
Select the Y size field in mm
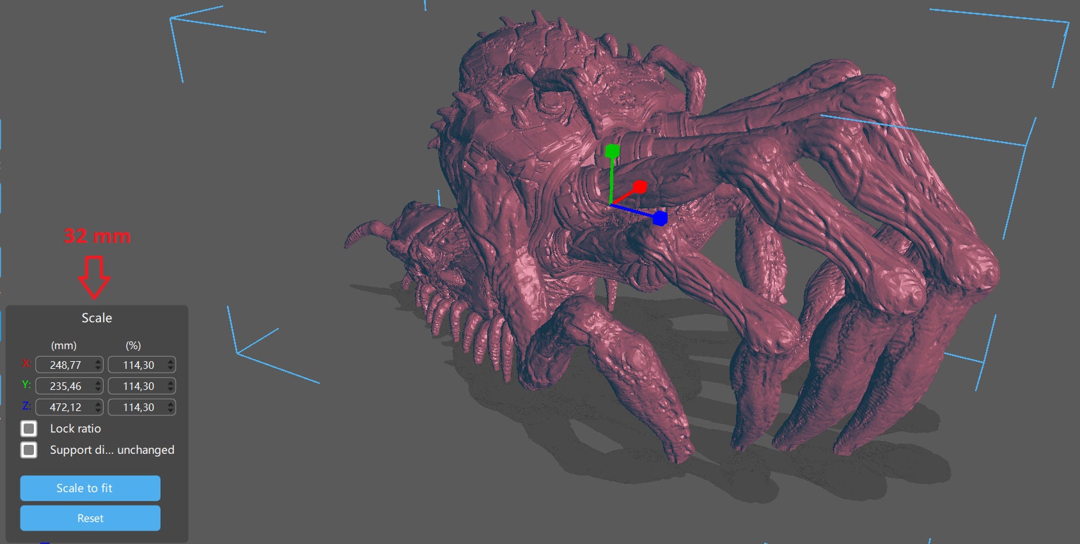(65, 386)
